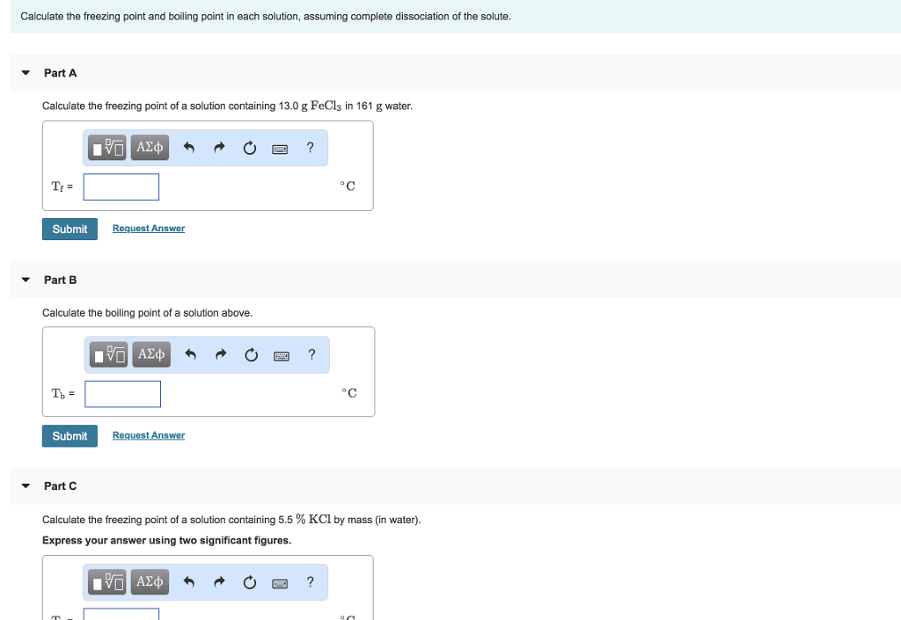
Task: Click the redo icon in Part B toolbar
Action: (x=220, y=354)
